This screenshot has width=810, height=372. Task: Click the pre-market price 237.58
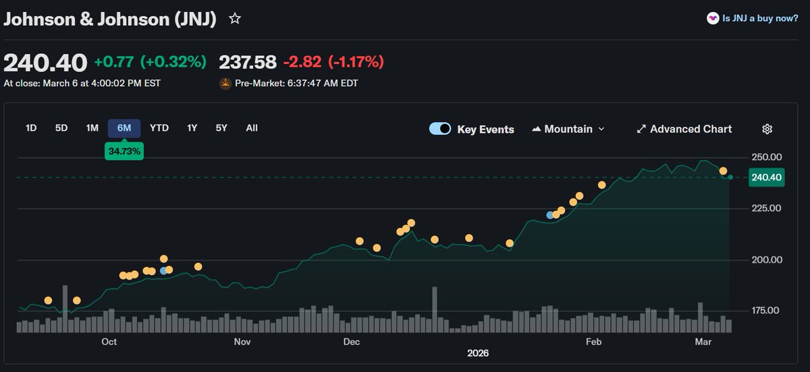coord(248,63)
